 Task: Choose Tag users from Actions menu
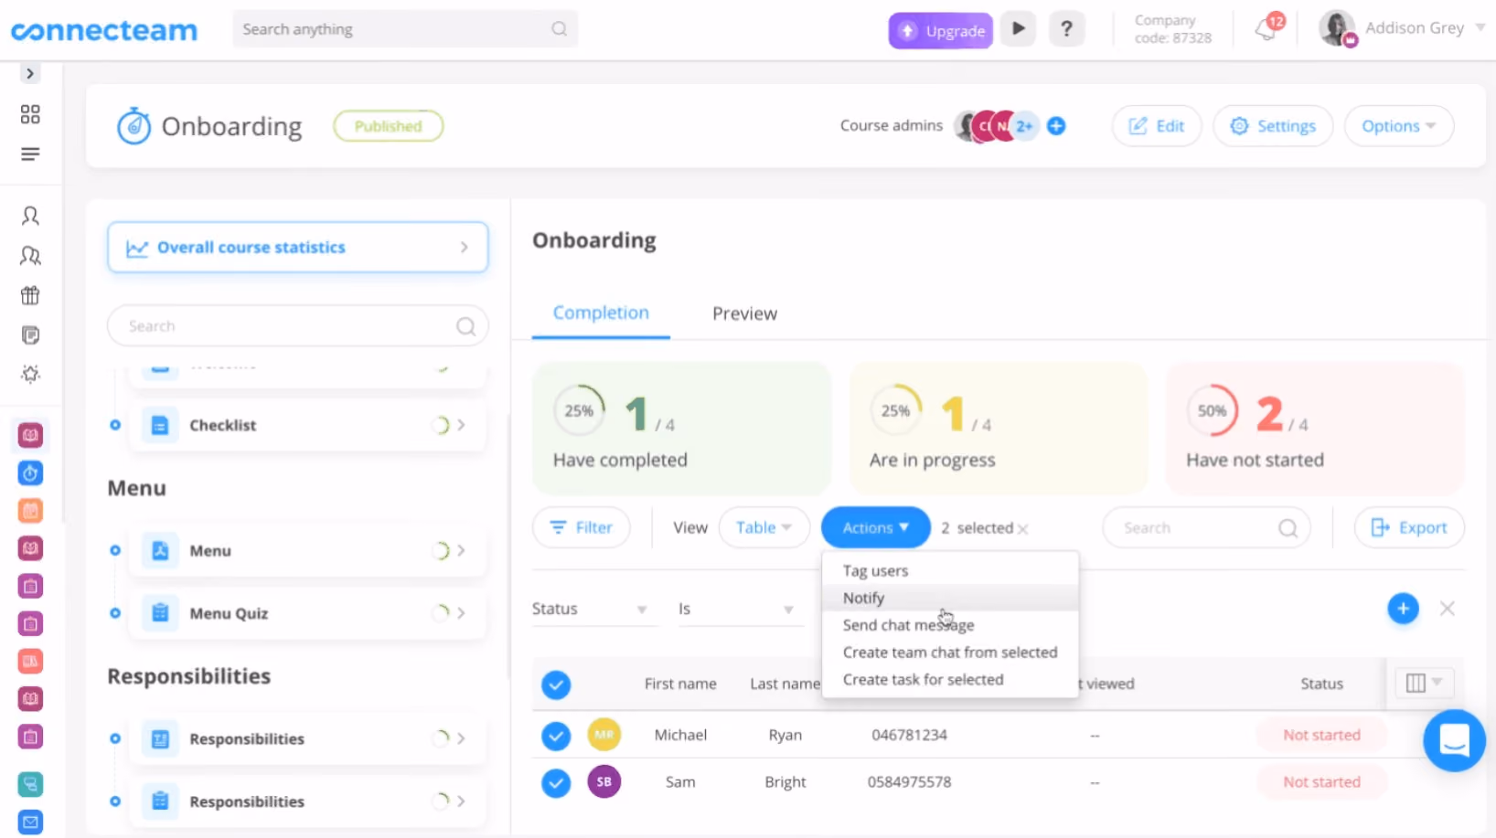(950, 570)
